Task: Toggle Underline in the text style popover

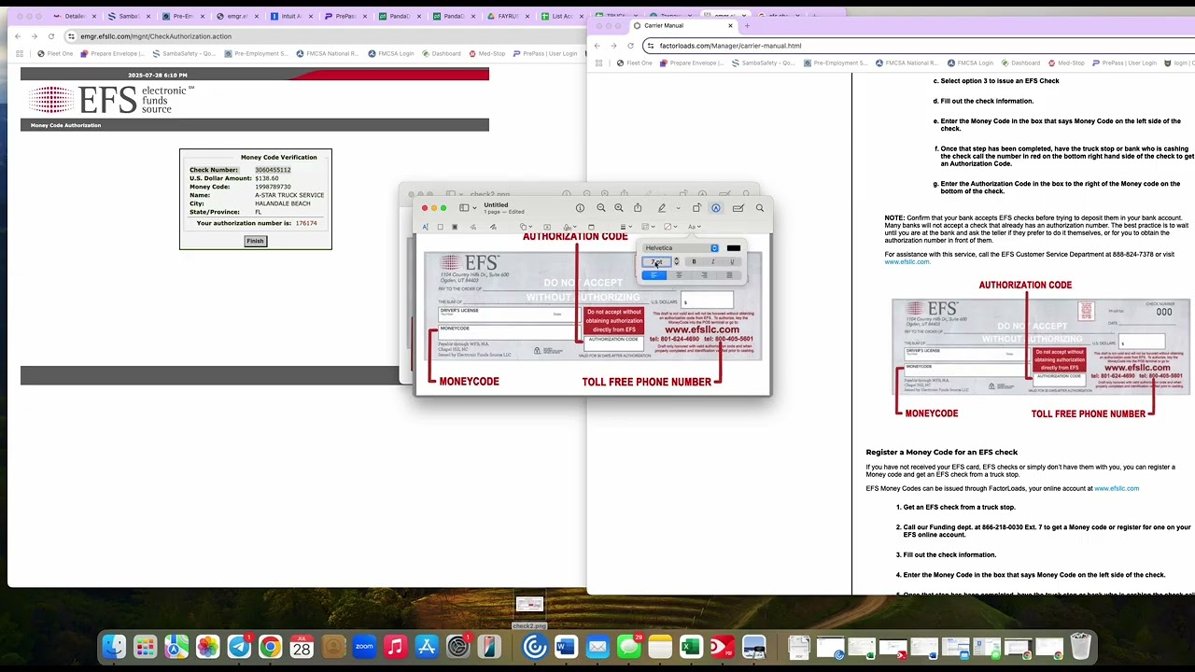Action: 732,261
